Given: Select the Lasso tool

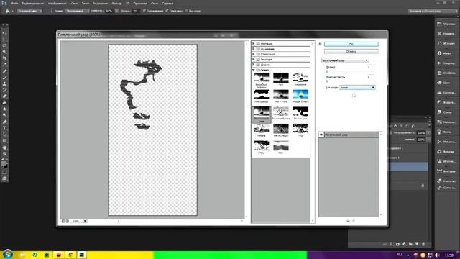Looking at the screenshot, I should 4,45.
